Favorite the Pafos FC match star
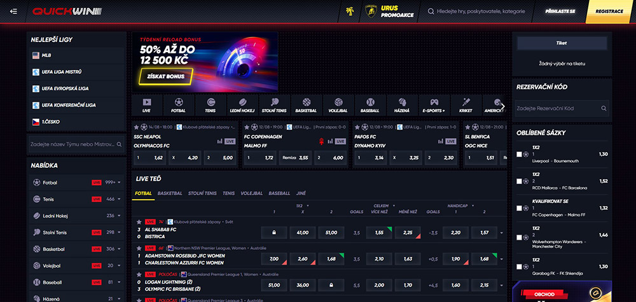This screenshot has height=302, width=636. click(357, 127)
